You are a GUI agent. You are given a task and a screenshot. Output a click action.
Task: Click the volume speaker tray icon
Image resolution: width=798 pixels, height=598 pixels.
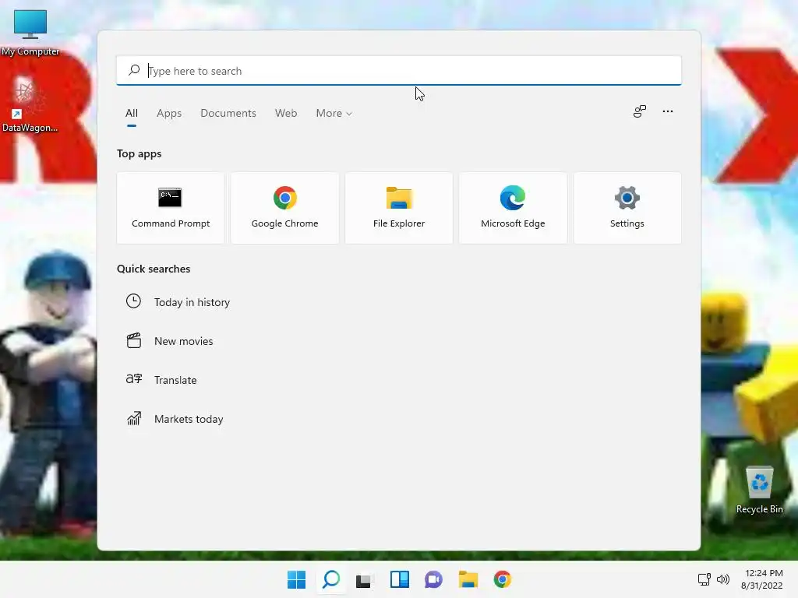(723, 579)
